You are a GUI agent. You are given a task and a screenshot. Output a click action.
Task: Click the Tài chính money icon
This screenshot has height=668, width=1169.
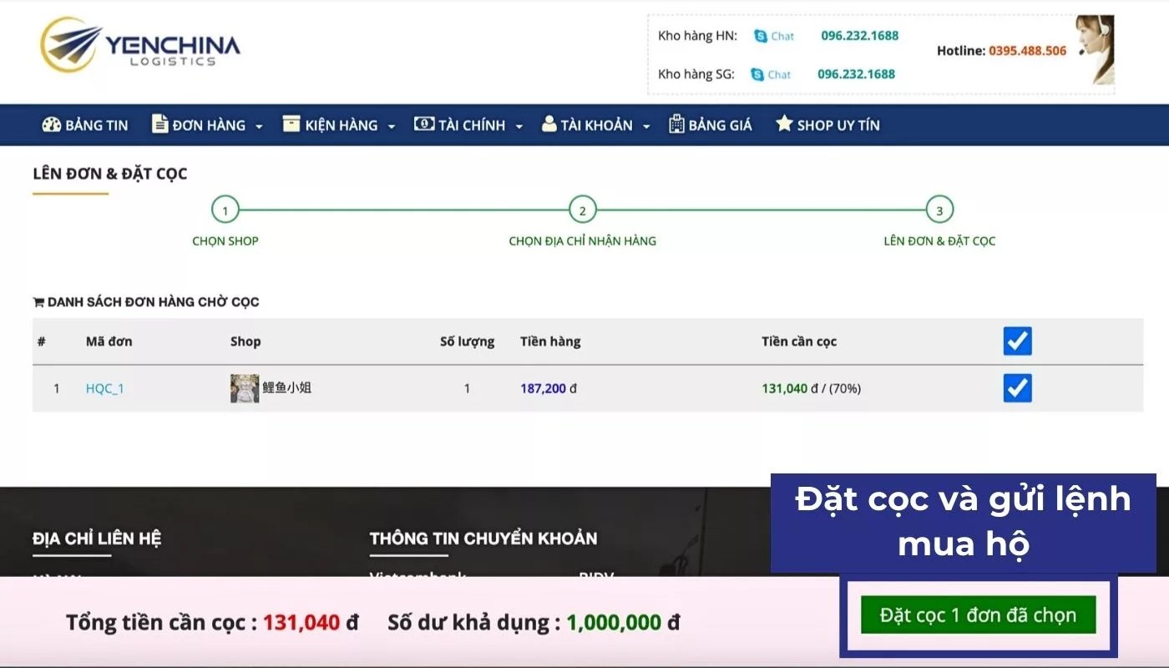424,124
